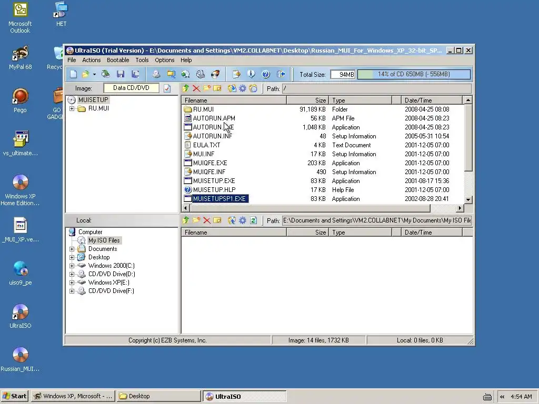Click the Type column header in image list

[x=360, y=100]
